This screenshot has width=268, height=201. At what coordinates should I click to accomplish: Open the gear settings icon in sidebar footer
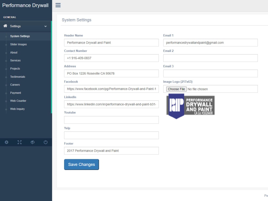pos(6,142)
